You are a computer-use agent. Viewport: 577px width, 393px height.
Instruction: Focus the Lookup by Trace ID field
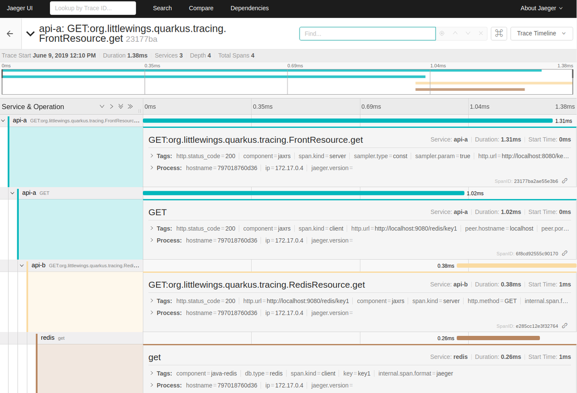[93, 8]
